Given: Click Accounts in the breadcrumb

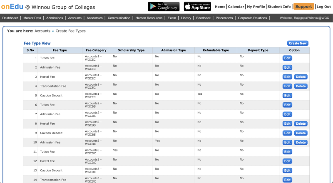Looking at the screenshot, I should pyautogui.click(x=42, y=31).
